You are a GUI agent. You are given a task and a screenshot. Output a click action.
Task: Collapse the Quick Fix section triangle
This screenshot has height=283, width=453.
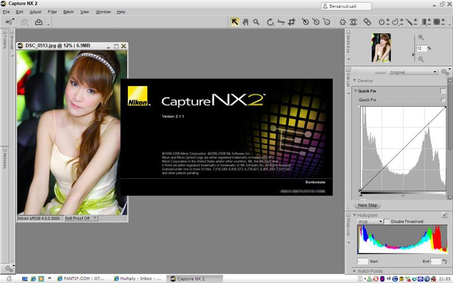point(356,91)
